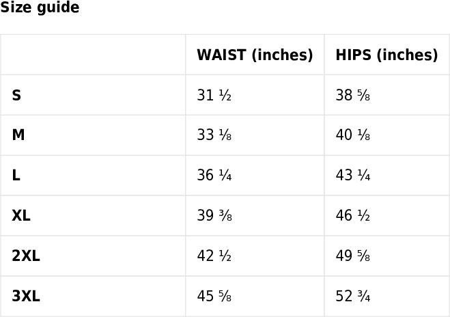Click the 2XL size row label
This screenshot has height=317, width=450.
[x=26, y=256]
